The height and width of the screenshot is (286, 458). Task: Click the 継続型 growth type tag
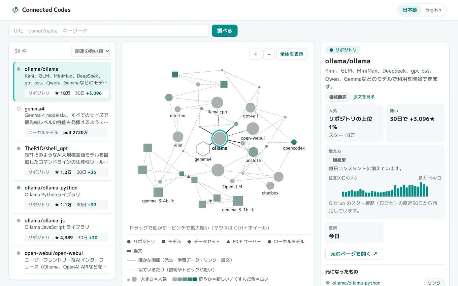click(x=339, y=160)
